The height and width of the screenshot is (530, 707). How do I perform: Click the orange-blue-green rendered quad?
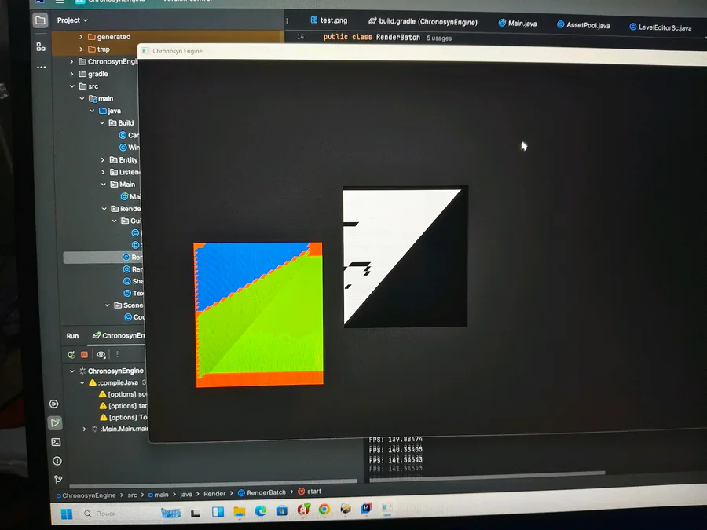click(258, 315)
